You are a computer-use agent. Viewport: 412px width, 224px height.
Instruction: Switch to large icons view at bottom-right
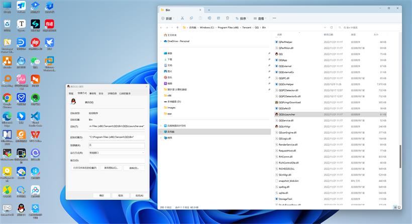coord(399,207)
